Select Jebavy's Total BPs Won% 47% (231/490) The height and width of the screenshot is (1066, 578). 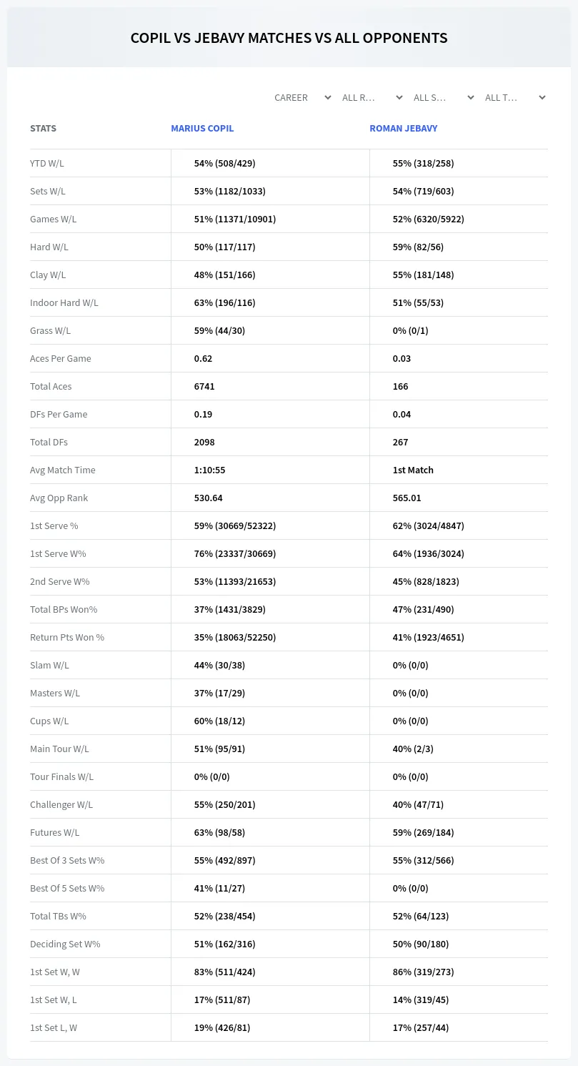pyautogui.click(x=423, y=609)
